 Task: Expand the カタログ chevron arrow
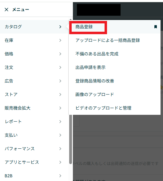(x=60, y=27)
